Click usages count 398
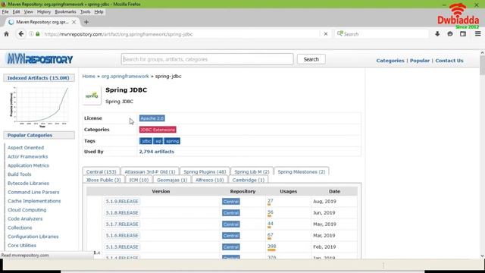 (x=271, y=246)
